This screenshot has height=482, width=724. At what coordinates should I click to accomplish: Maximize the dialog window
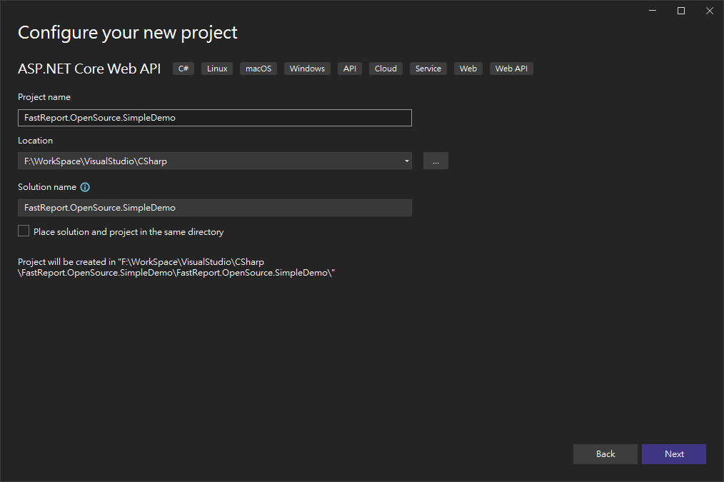(x=681, y=11)
